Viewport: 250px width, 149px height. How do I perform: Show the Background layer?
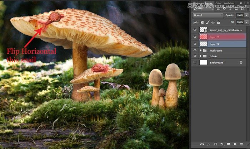pyautogui.click(x=195, y=63)
